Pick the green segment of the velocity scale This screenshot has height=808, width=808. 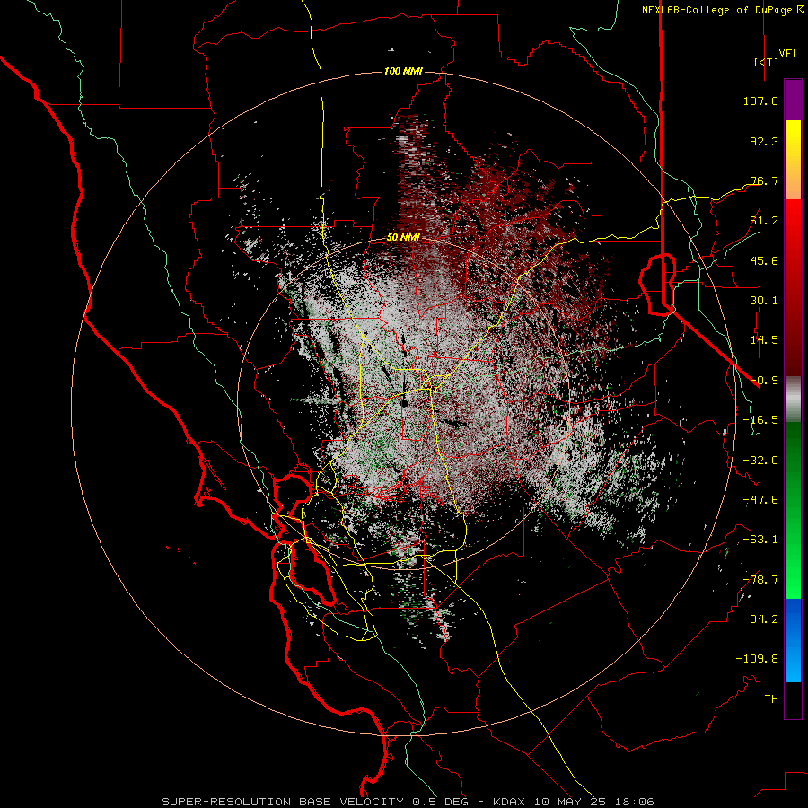tap(793, 510)
